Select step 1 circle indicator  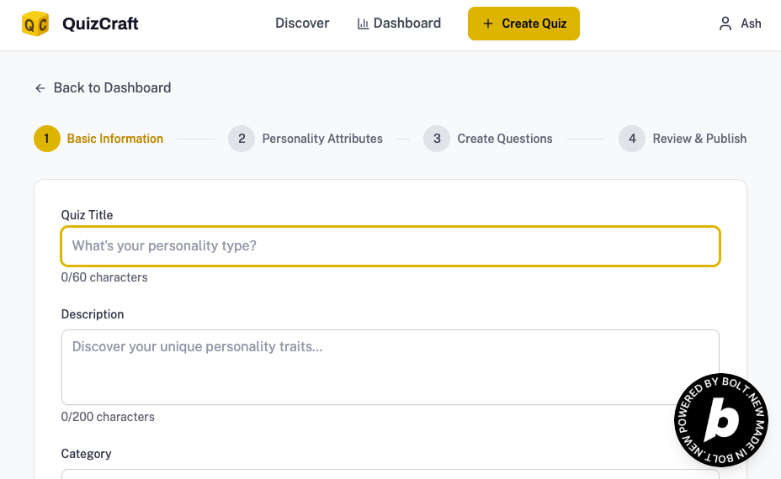click(x=47, y=139)
